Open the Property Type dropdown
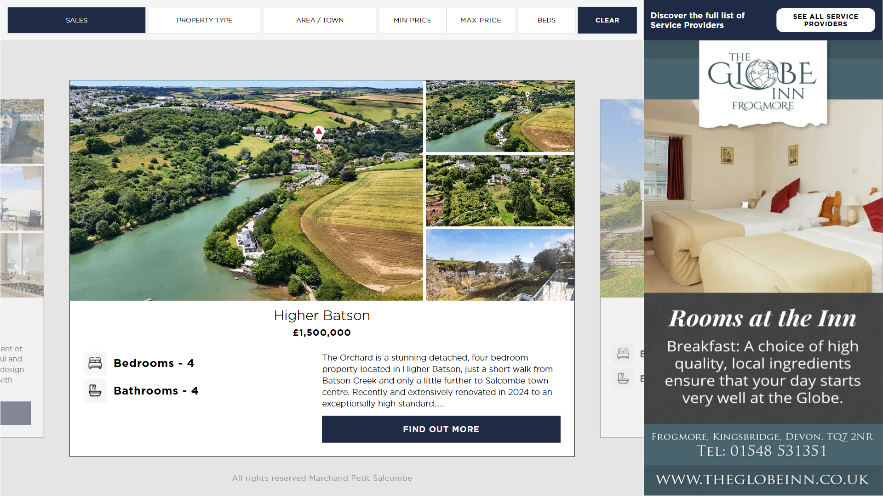 coord(204,20)
